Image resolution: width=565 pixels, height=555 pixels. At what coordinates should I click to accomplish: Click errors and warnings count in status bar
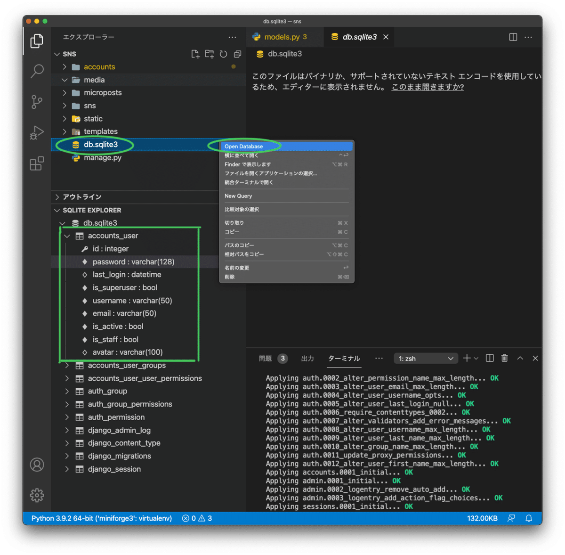click(197, 518)
